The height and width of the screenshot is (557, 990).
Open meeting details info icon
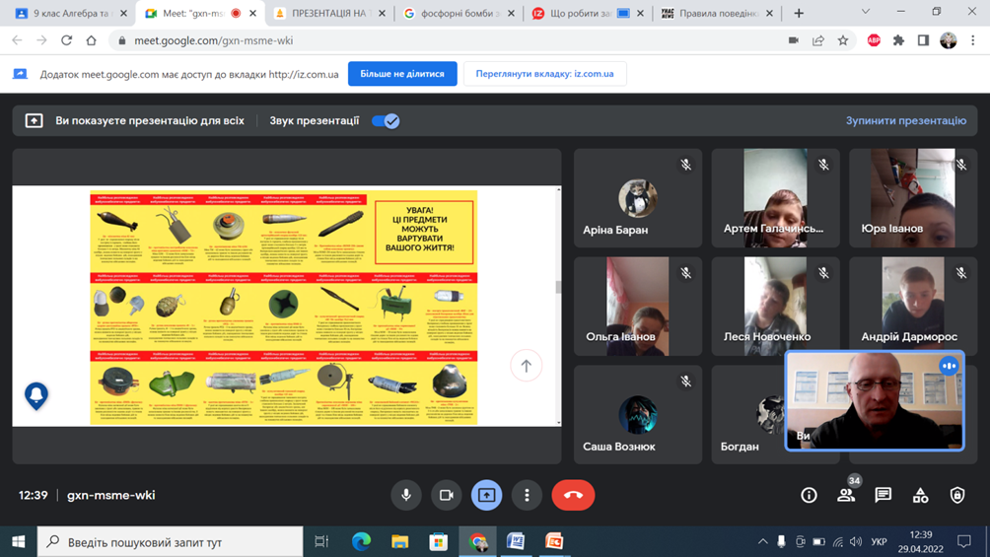(809, 495)
